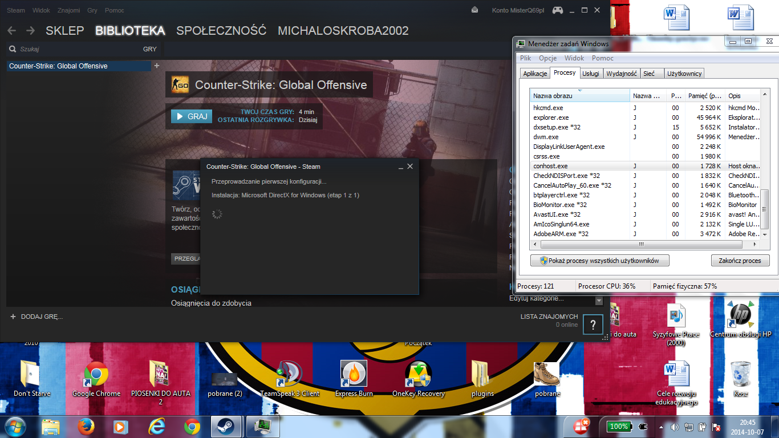Screen dimensions: 779x438
Task: Switch to the Usługi tab
Action: tap(591, 74)
